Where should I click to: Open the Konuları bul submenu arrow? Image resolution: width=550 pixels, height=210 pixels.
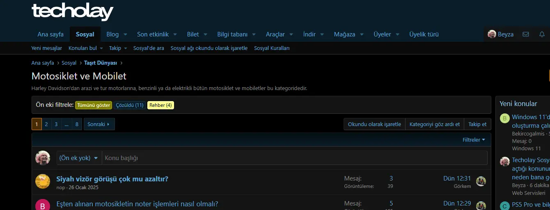point(101,48)
